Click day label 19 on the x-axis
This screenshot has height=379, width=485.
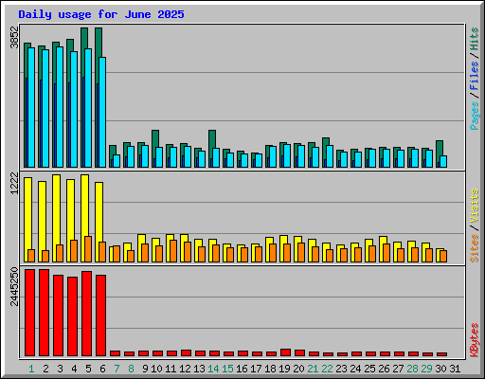[284, 369]
